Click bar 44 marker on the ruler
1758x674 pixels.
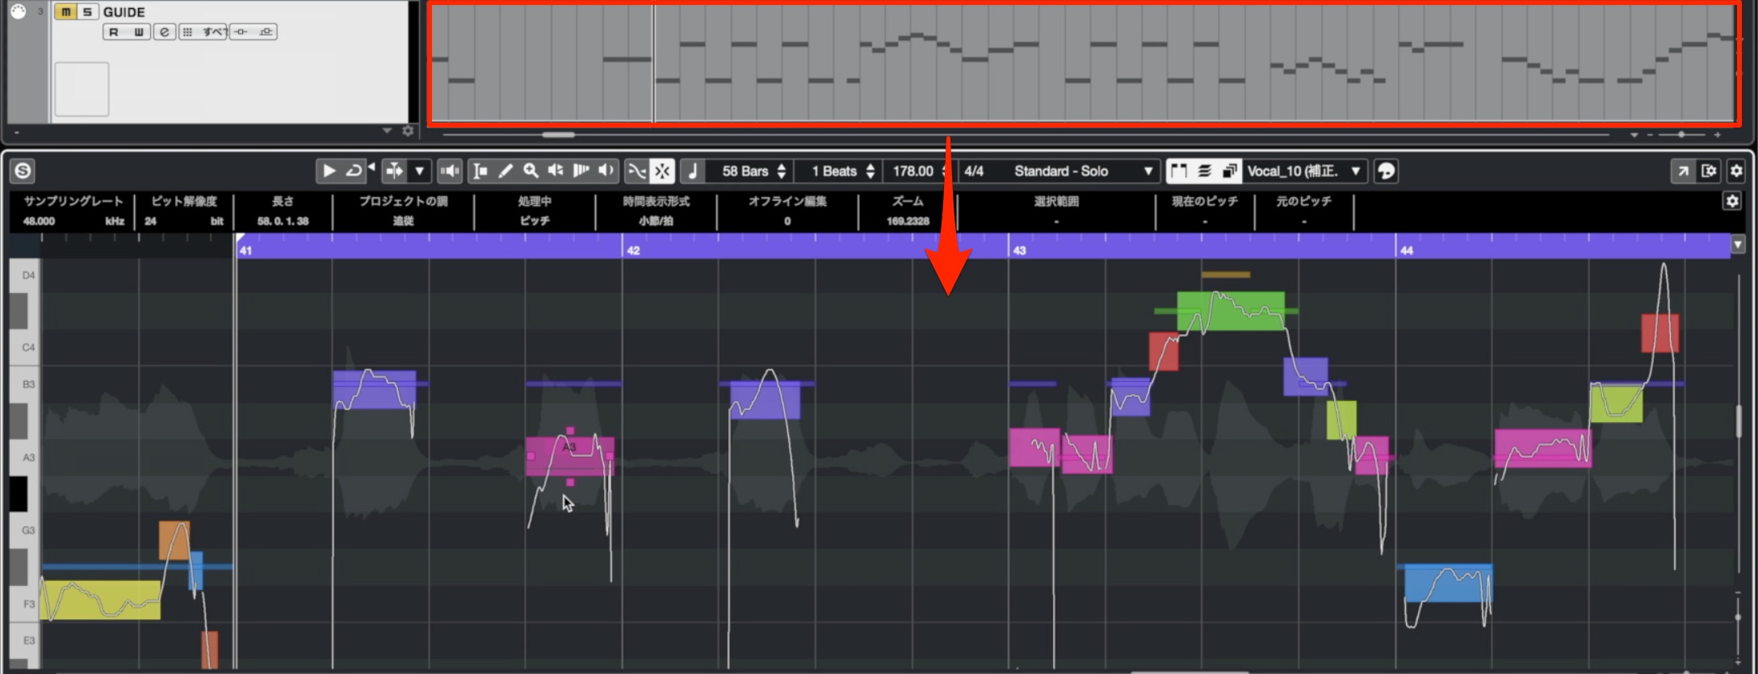coord(1406,250)
